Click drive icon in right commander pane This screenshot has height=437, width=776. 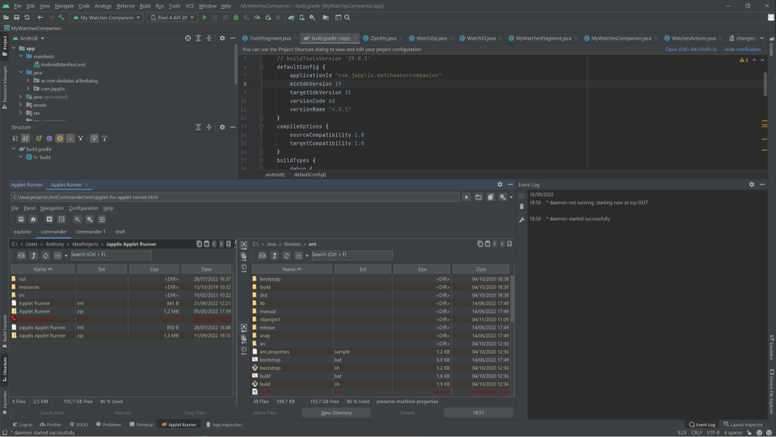pyautogui.click(x=262, y=255)
